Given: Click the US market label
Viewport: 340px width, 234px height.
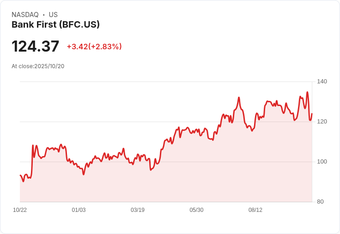Looking at the screenshot, I should [53, 15].
